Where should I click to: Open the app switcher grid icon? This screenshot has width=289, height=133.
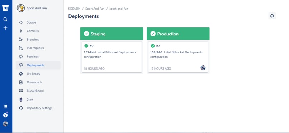tap(5, 107)
